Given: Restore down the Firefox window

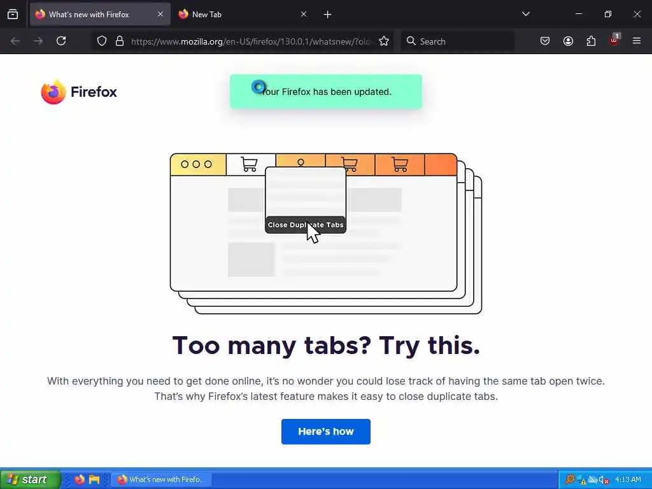Looking at the screenshot, I should pyautogui.click(x=608, y=14).
